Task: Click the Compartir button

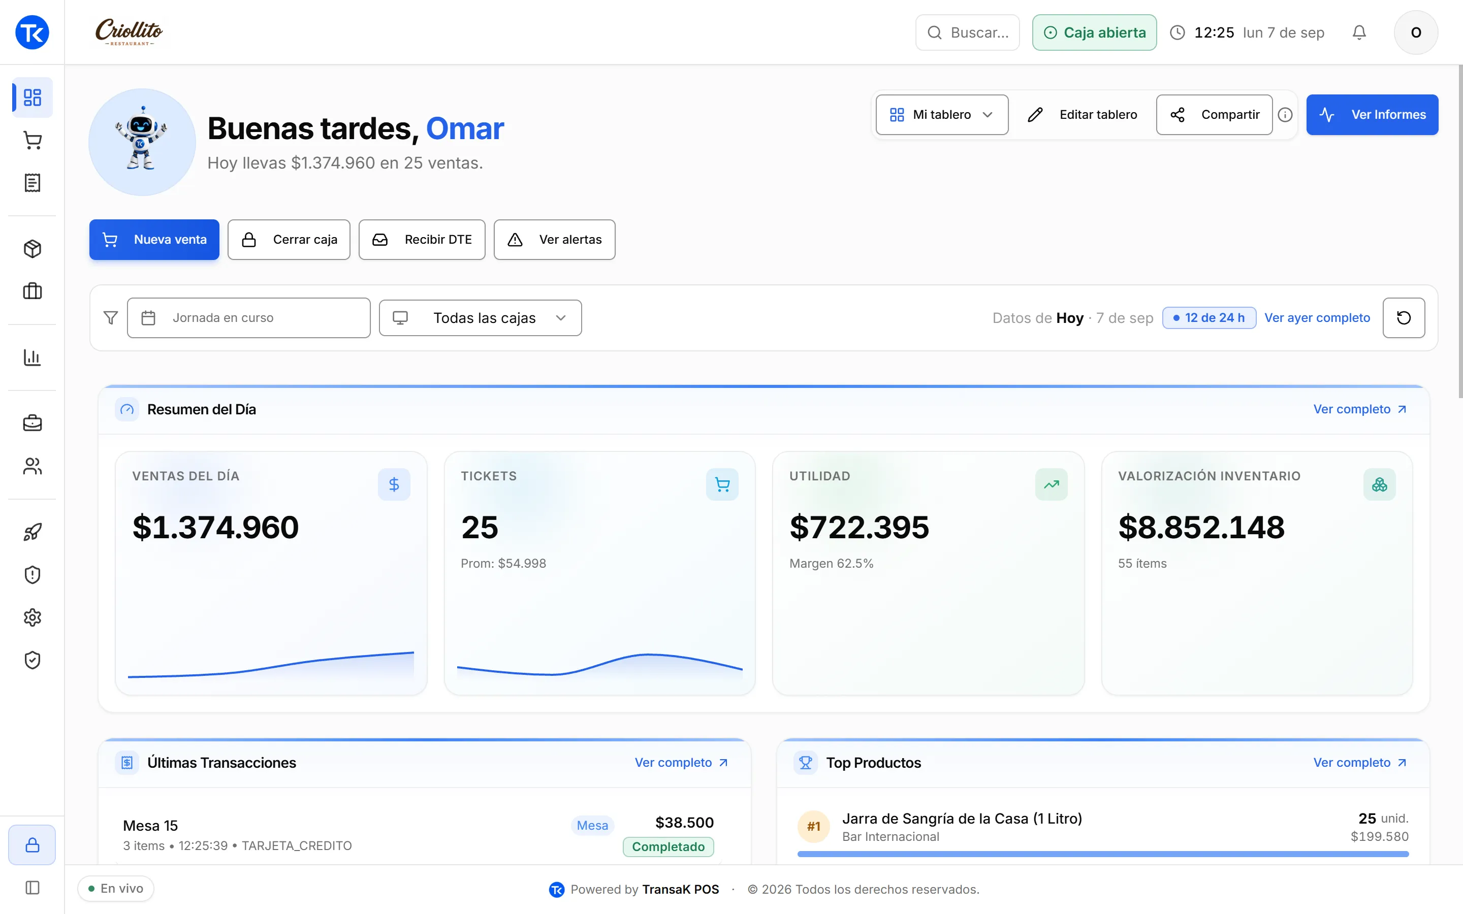Action: pos(1214,115)
